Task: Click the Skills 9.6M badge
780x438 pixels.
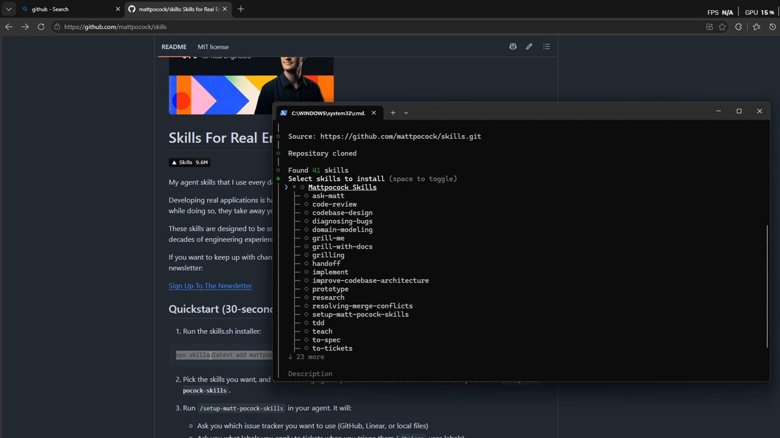Action: [x=190, y=162]
